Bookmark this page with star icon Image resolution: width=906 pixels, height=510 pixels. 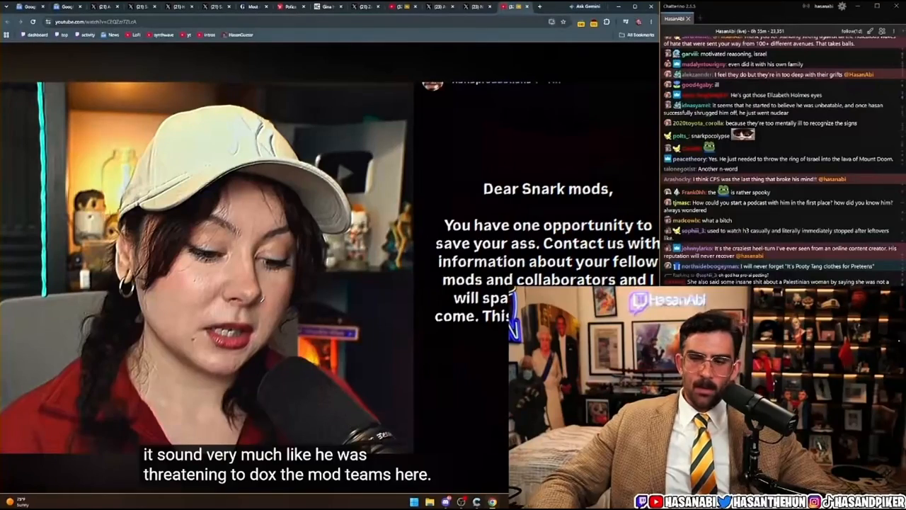(x=563, y=22)
